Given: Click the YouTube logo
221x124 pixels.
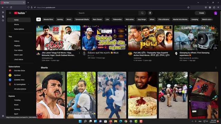Looking at the screenshot, I should 20,13.
